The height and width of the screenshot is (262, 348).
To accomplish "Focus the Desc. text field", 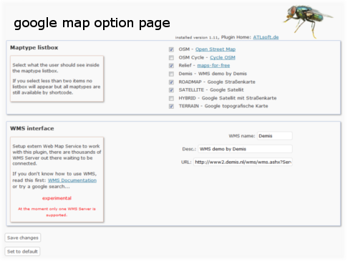I will point(245,149).
